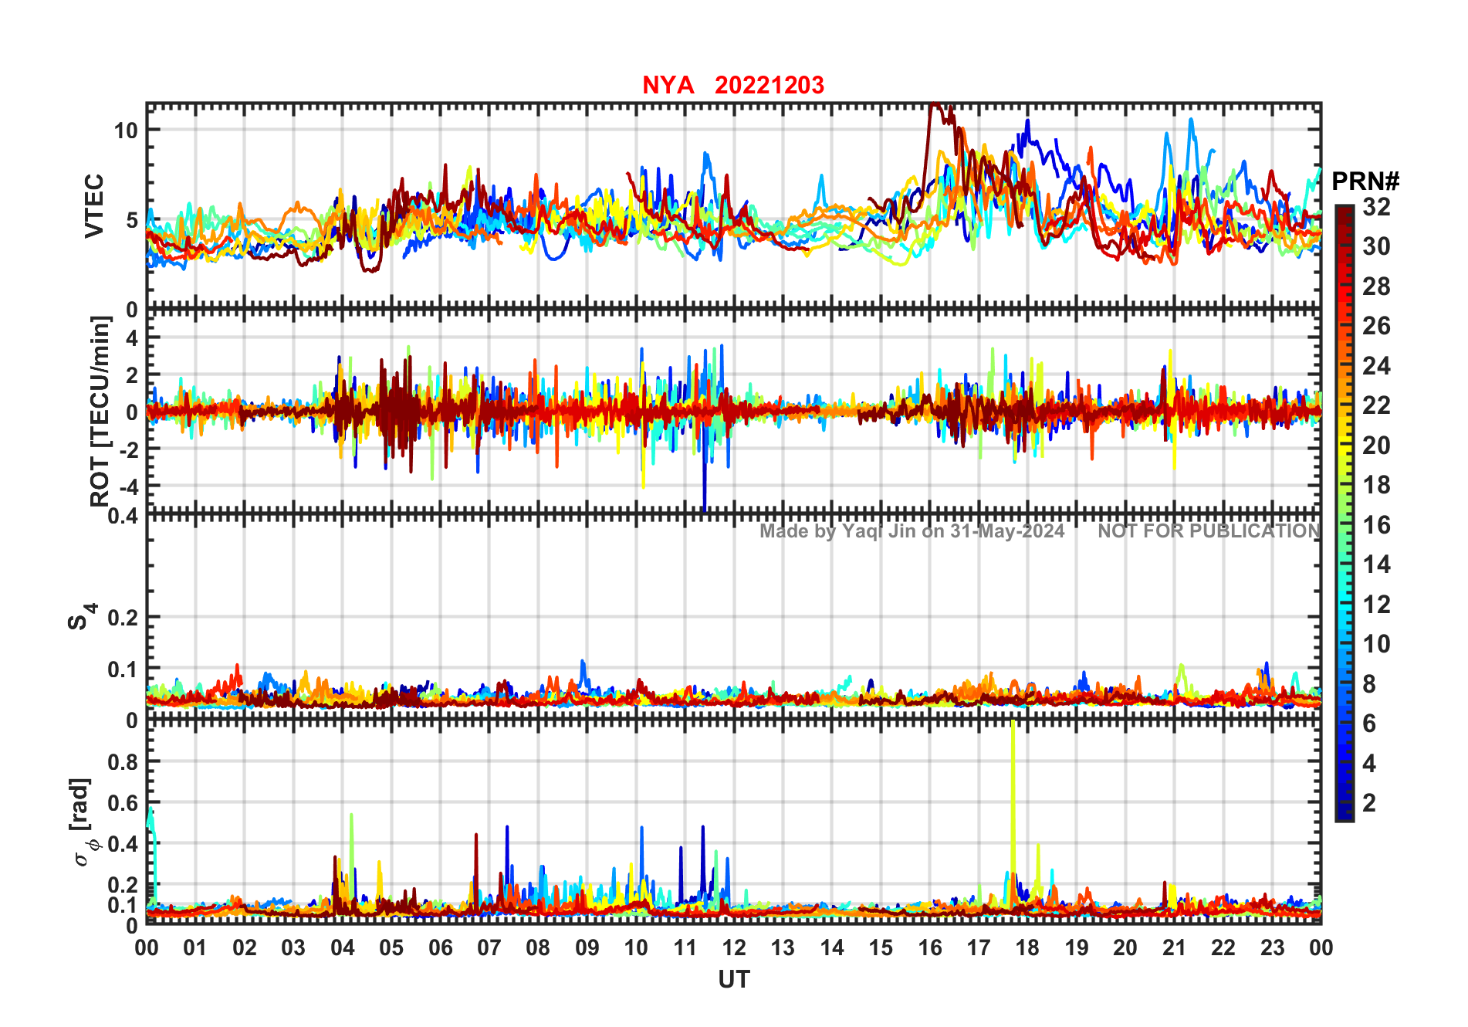The image size is (1468, 1027).
Task: Click the 'NOT FOR PUBLICATION' text
Action: click(1209, 531)
